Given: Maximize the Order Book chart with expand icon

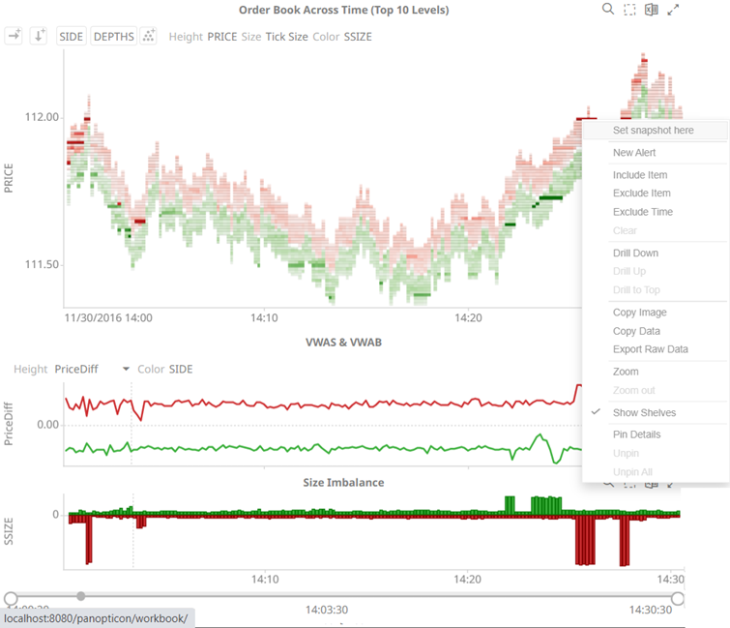Looking at the screenshot, I should (x=674, y=10).
